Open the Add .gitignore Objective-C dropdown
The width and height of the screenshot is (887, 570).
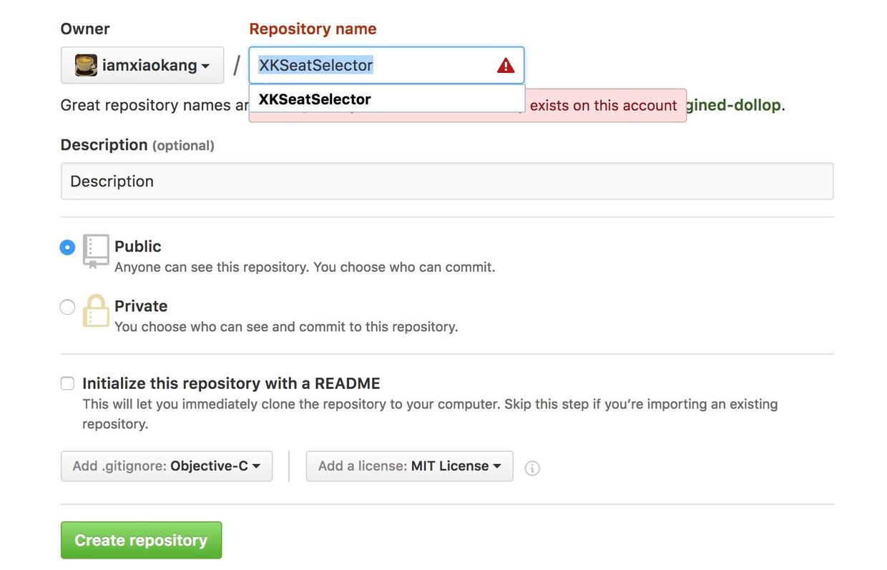[x=167, y=466]
